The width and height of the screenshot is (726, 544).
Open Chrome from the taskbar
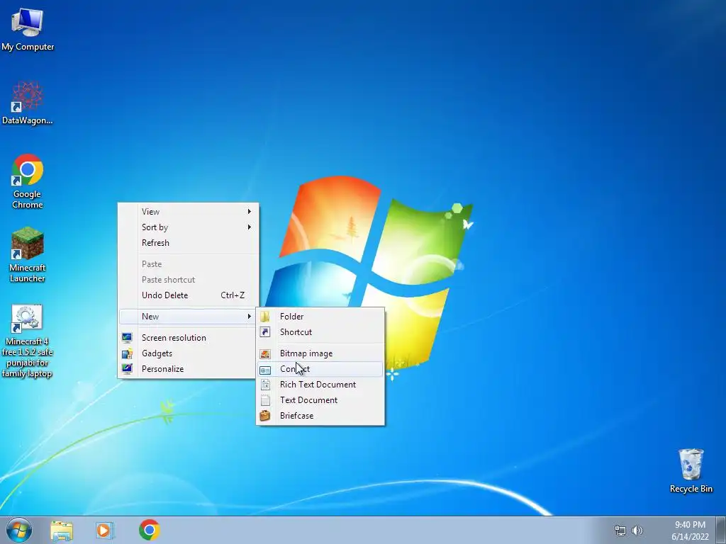(x=149, y=530)
